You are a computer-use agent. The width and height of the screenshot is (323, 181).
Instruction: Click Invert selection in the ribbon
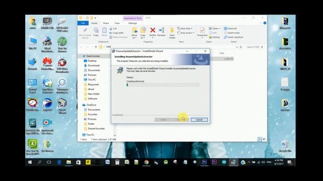(234, 37)
